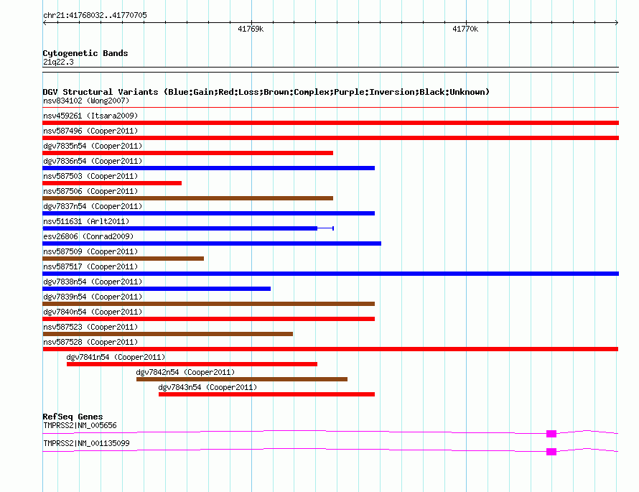Click the dgv7841n54 (Cooper2011) label
Screen dimensions: 639x492
click(x=116, y=357)
